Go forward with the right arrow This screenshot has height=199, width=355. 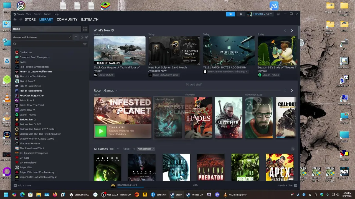click(21, 19)
